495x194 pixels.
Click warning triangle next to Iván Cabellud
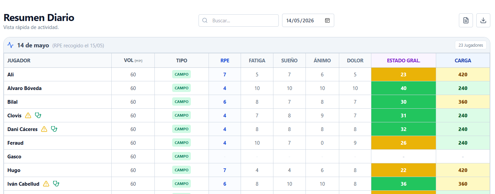tap(46, 184)
